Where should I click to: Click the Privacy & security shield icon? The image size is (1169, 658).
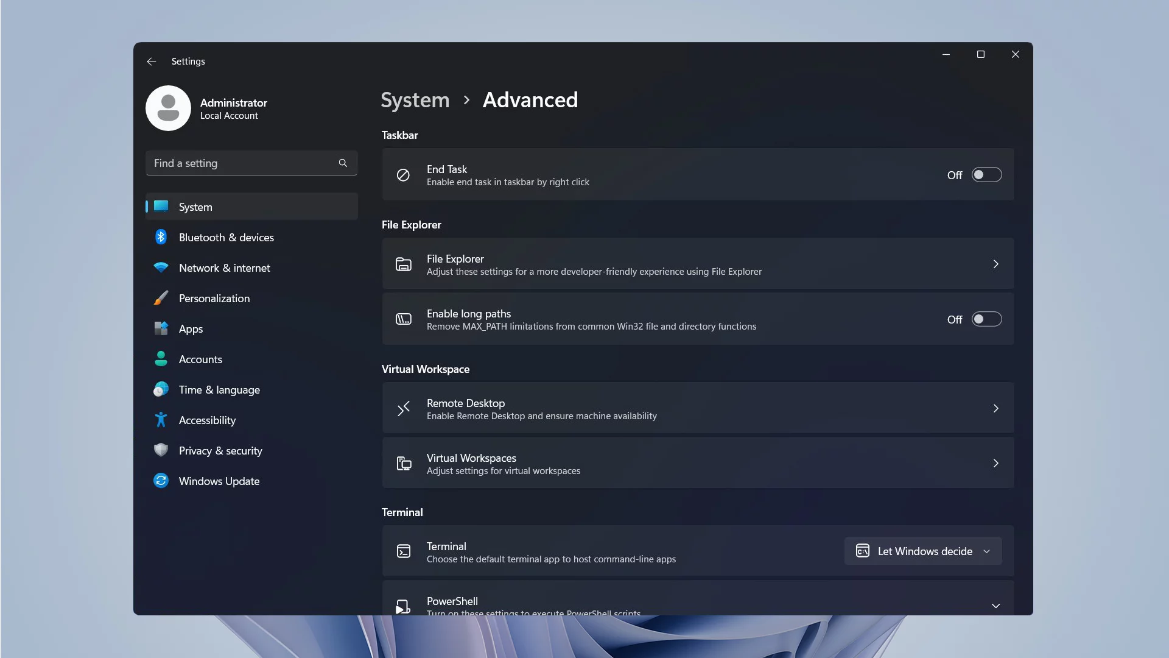(161, 450)
